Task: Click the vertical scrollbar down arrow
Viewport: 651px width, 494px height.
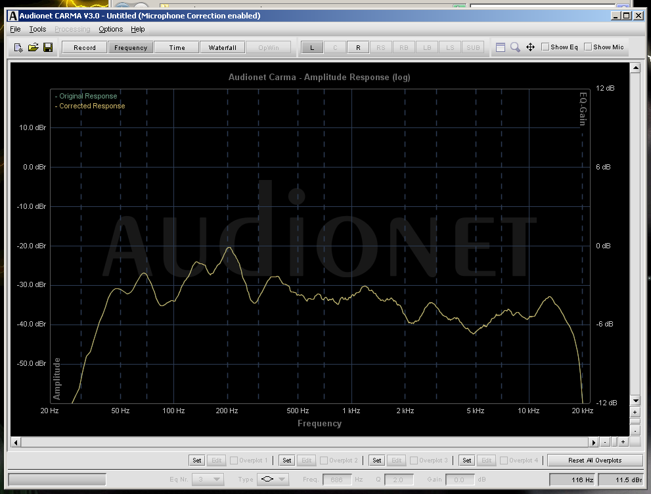Action: point(635,401)
